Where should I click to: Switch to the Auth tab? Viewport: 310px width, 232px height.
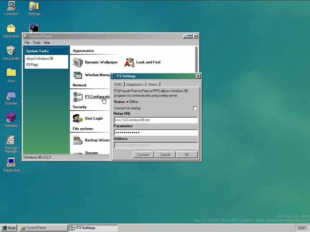[118, 84]
